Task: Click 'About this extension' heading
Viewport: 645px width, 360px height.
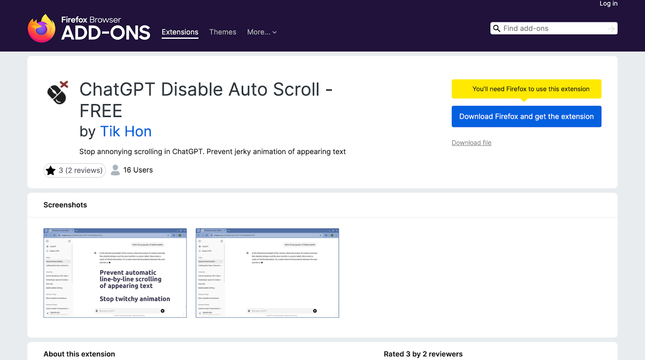Action: 79,354
